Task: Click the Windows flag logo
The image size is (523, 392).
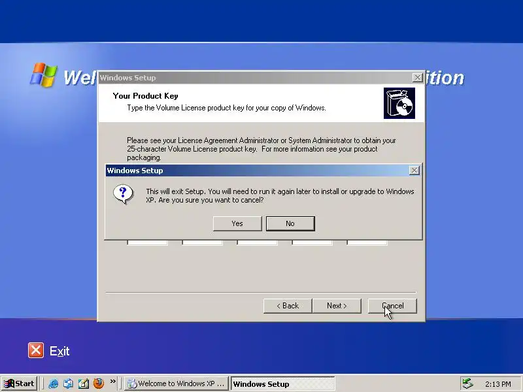Action: [x=44, y=75]
